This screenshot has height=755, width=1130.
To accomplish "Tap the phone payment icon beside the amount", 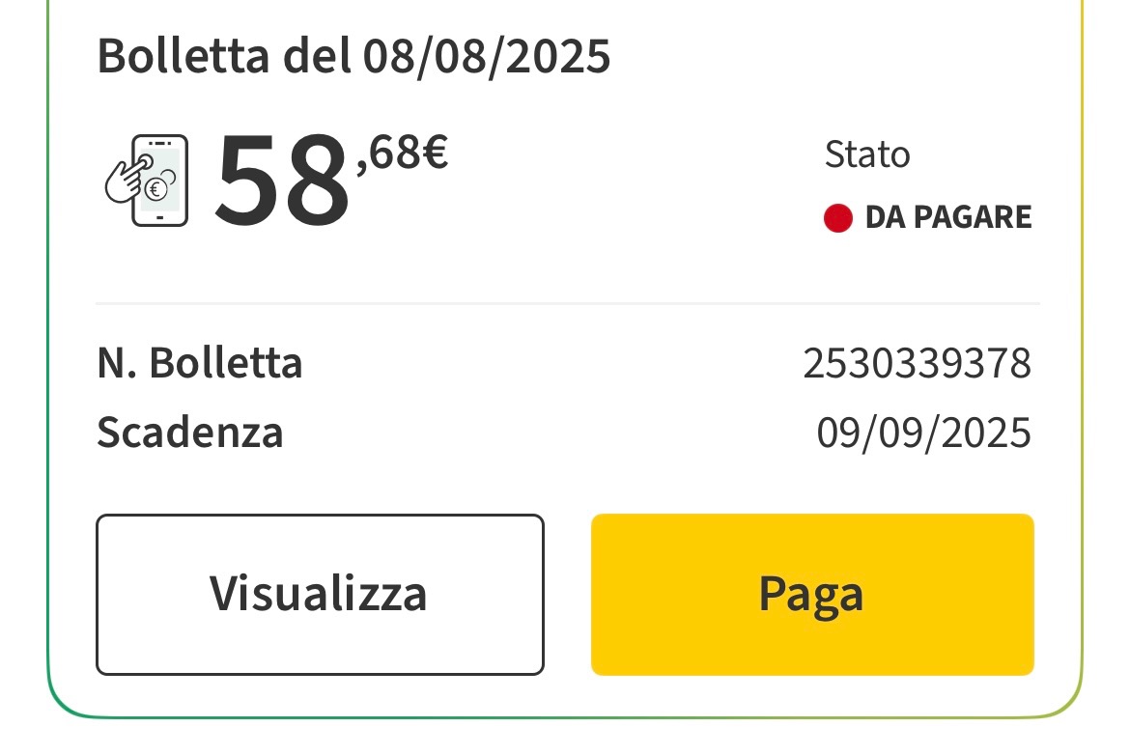I will coord(147,181).
